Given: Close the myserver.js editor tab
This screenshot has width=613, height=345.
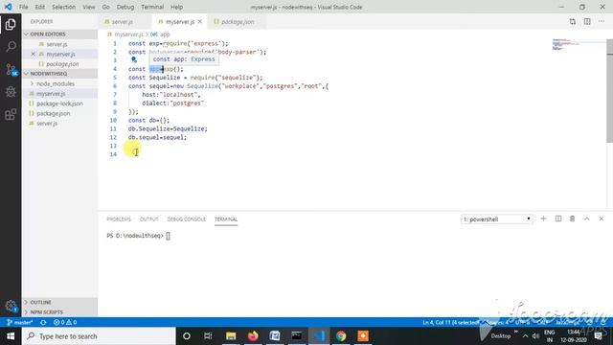Looking at the screenshot, I should pyautogui.click(x=200, y=22).
